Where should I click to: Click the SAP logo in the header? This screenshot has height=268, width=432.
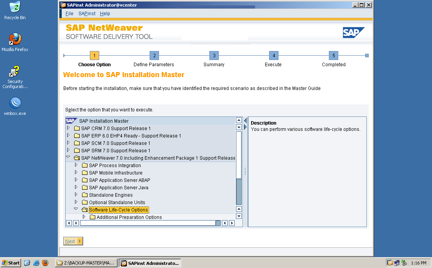[x=353, y=32]
